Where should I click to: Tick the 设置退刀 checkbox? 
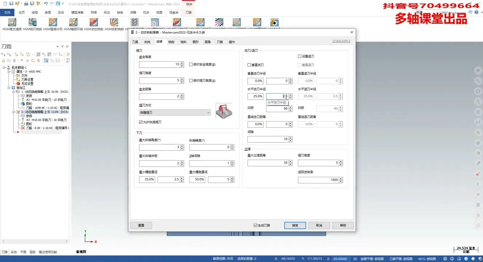pos(300,56)
